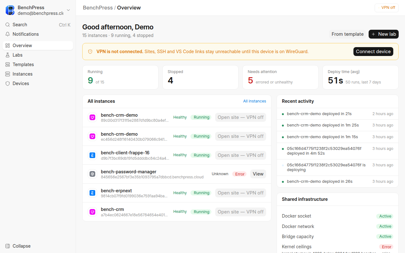Expand the account switcher chevron
The image size is (405, 253).
click(x=68, y=10)
